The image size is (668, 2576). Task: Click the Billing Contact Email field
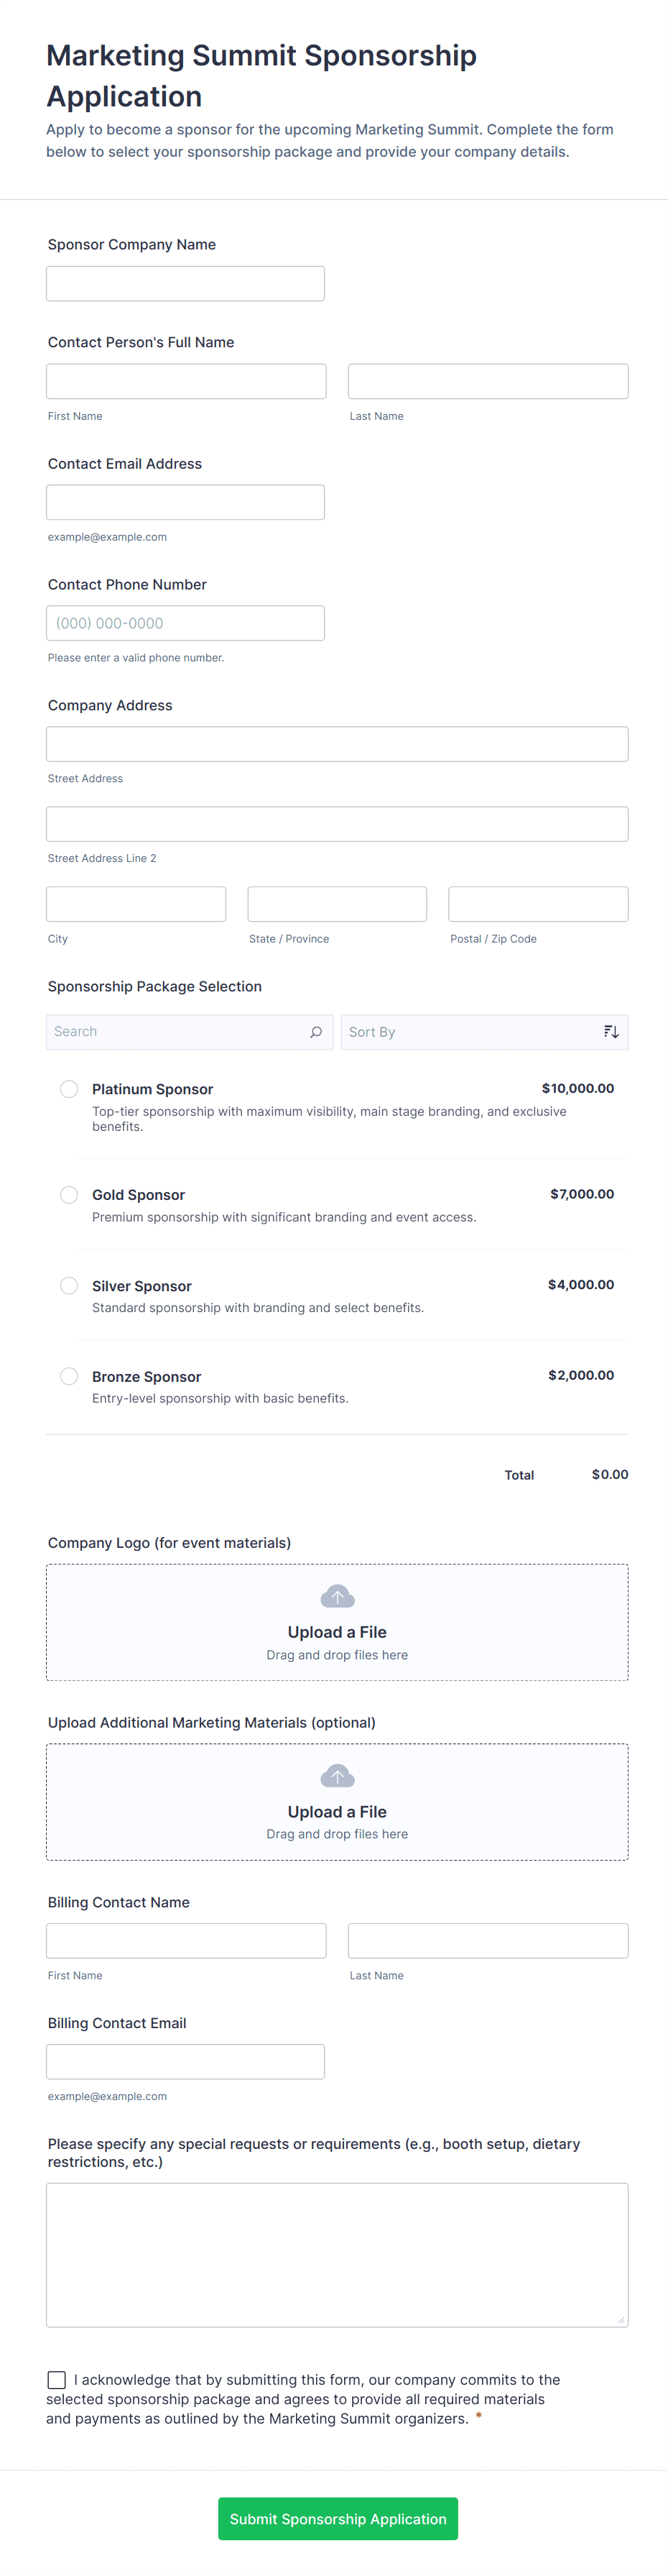[x=185, y=2061]
